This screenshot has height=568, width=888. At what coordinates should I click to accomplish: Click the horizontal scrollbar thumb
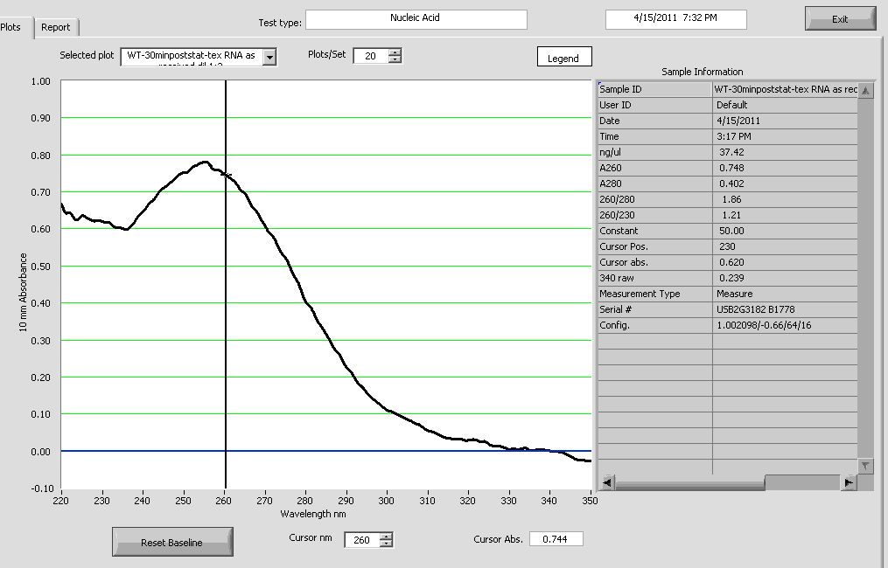[x=801, y=482]
